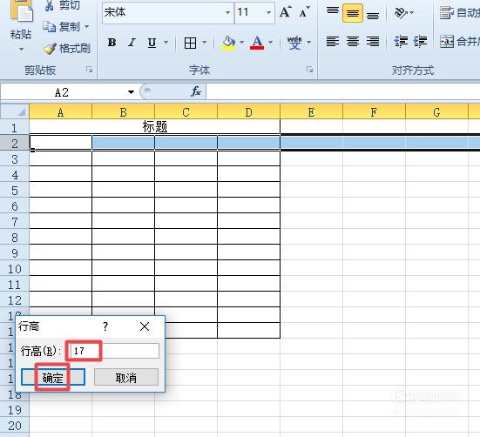Open the font color dropdown arrow
480x437 pixels.
(271, 42)
